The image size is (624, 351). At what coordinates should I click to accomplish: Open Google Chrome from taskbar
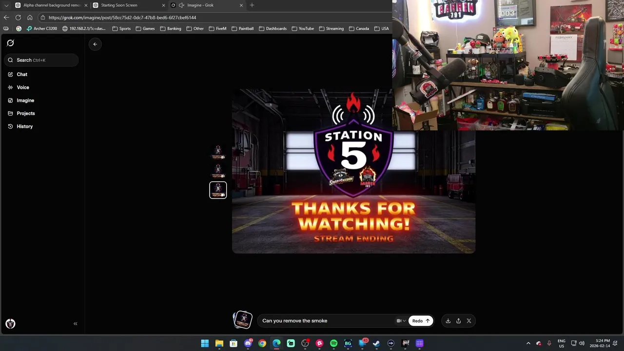[262, 343]
